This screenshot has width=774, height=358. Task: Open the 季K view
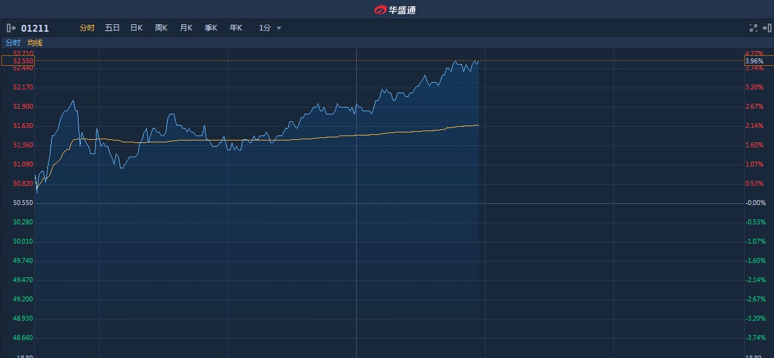[x=210, y=28]
